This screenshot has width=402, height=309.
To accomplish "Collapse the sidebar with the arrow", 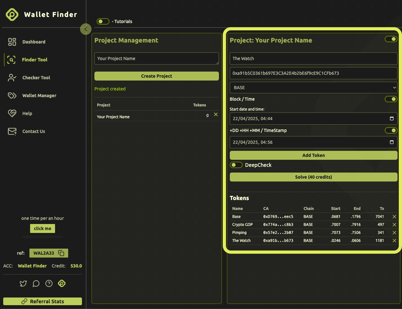I will coord(85,29).
